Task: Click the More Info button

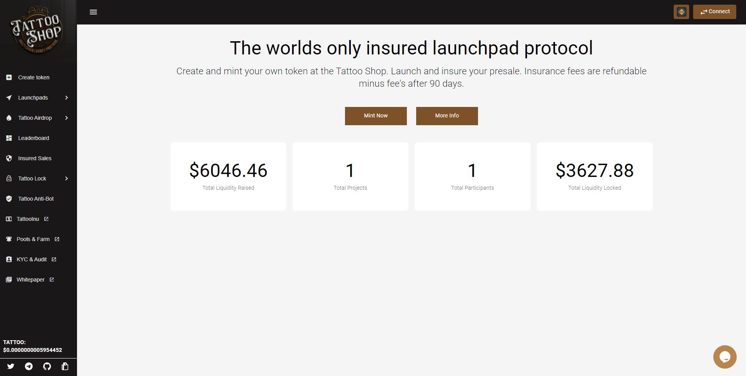Action: tap(447, 116)
